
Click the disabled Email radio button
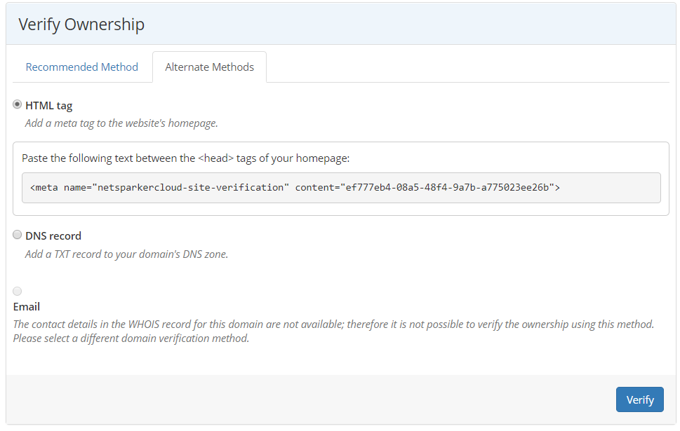(17, 291)
